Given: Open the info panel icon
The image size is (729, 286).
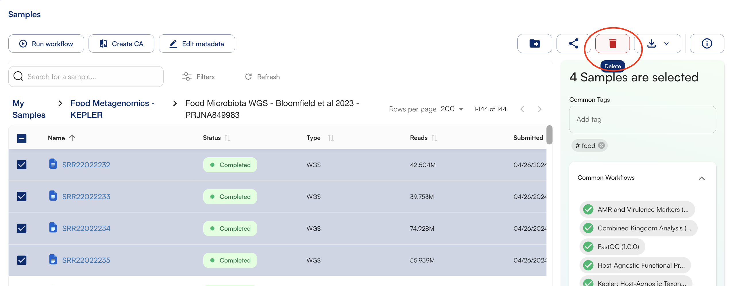Looking at the screenshot, I should [x=707, y=44].
